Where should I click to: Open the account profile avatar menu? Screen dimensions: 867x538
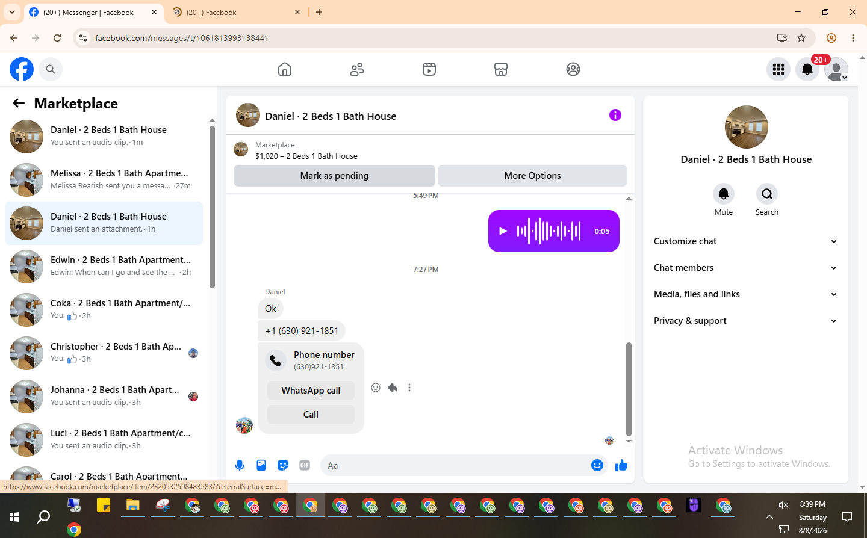click(836, 69)
